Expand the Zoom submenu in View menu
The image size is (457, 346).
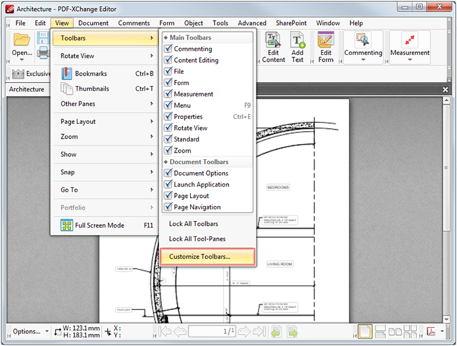click(105, 136)
